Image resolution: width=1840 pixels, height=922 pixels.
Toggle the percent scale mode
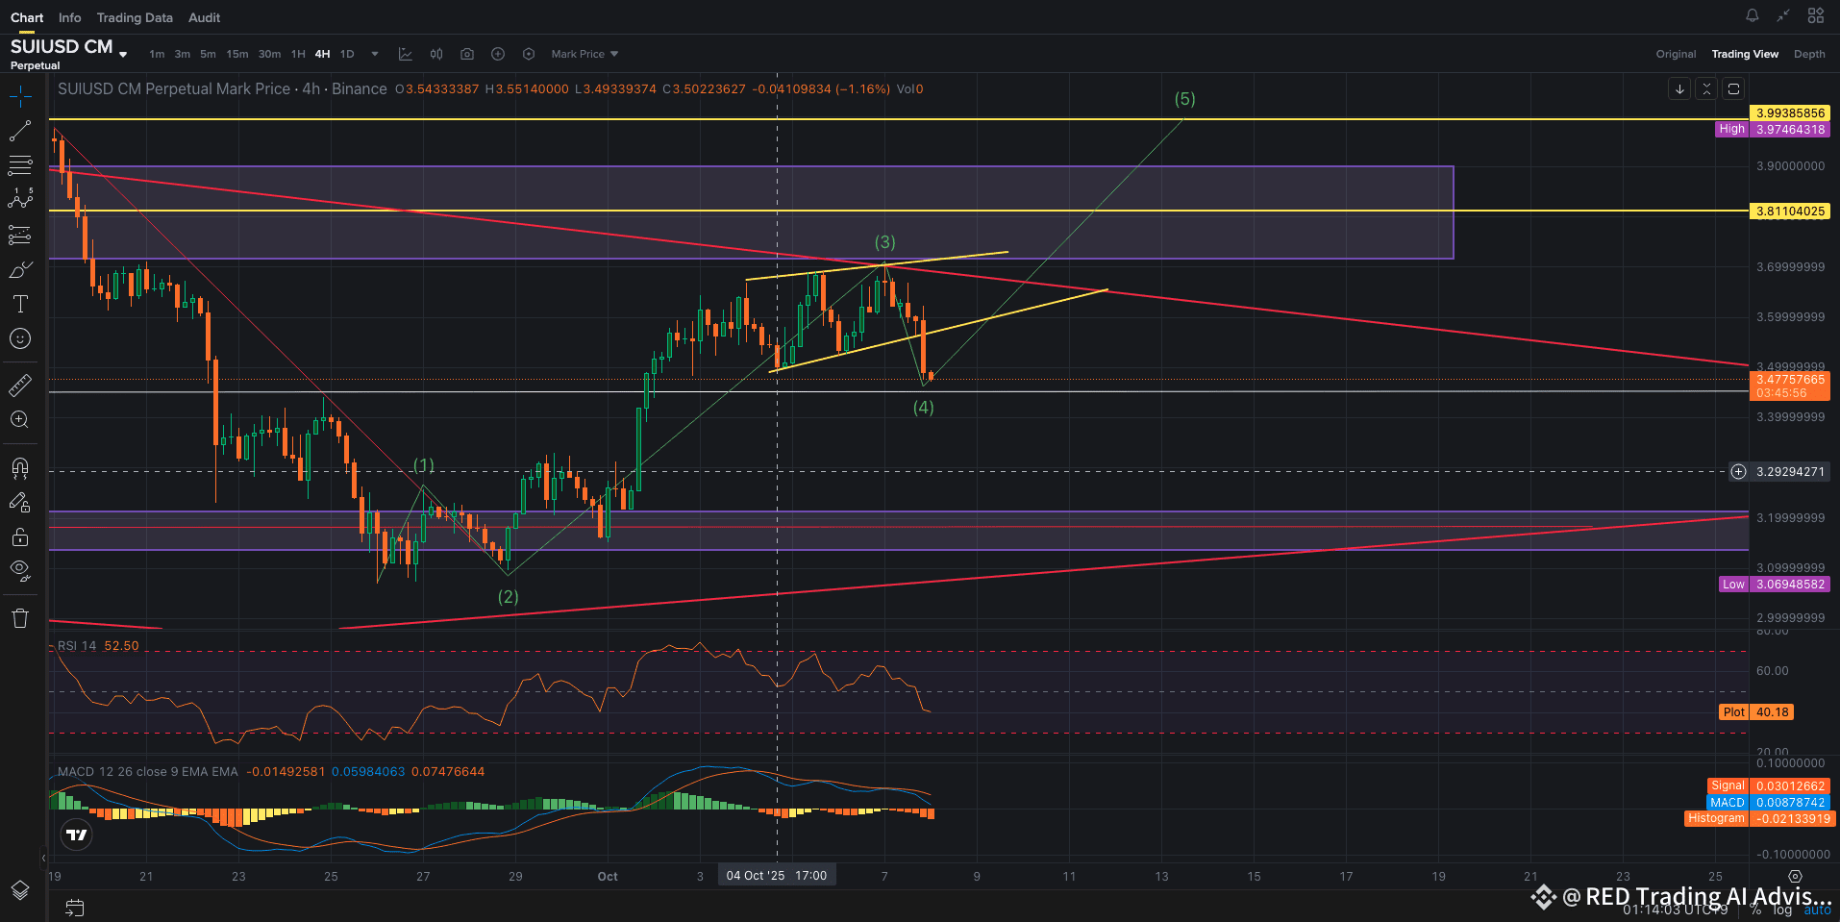(x=1755, y=910)
